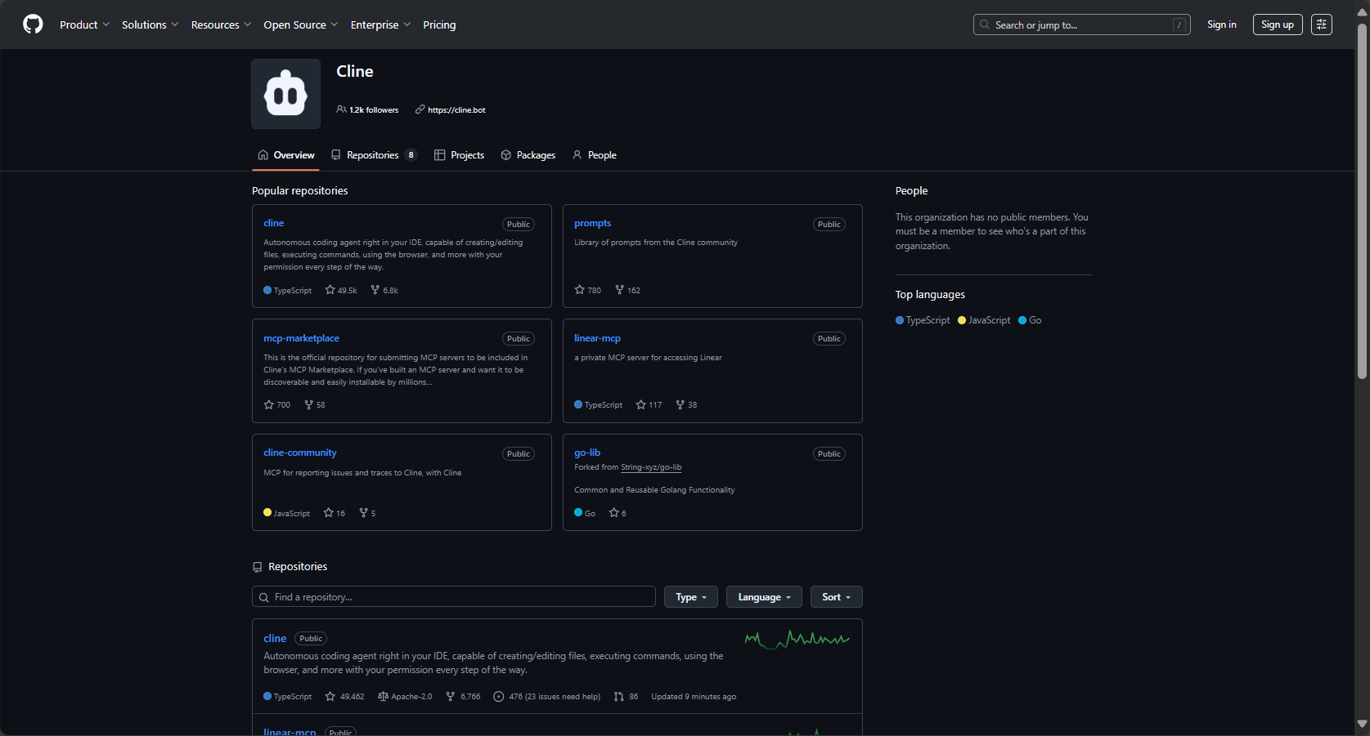1370x736 pixels.
Task: Filter by TypeScript in Top languages
Action: [x=923, y=320]
